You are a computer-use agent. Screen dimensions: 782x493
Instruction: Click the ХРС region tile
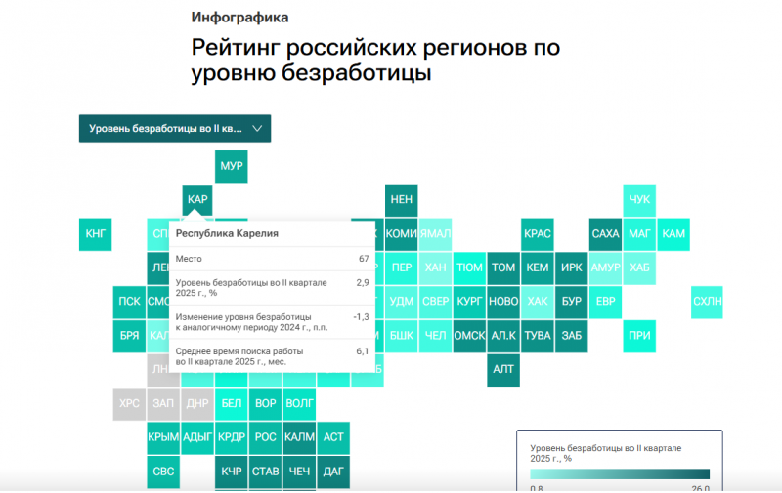(x=129, y=403)
